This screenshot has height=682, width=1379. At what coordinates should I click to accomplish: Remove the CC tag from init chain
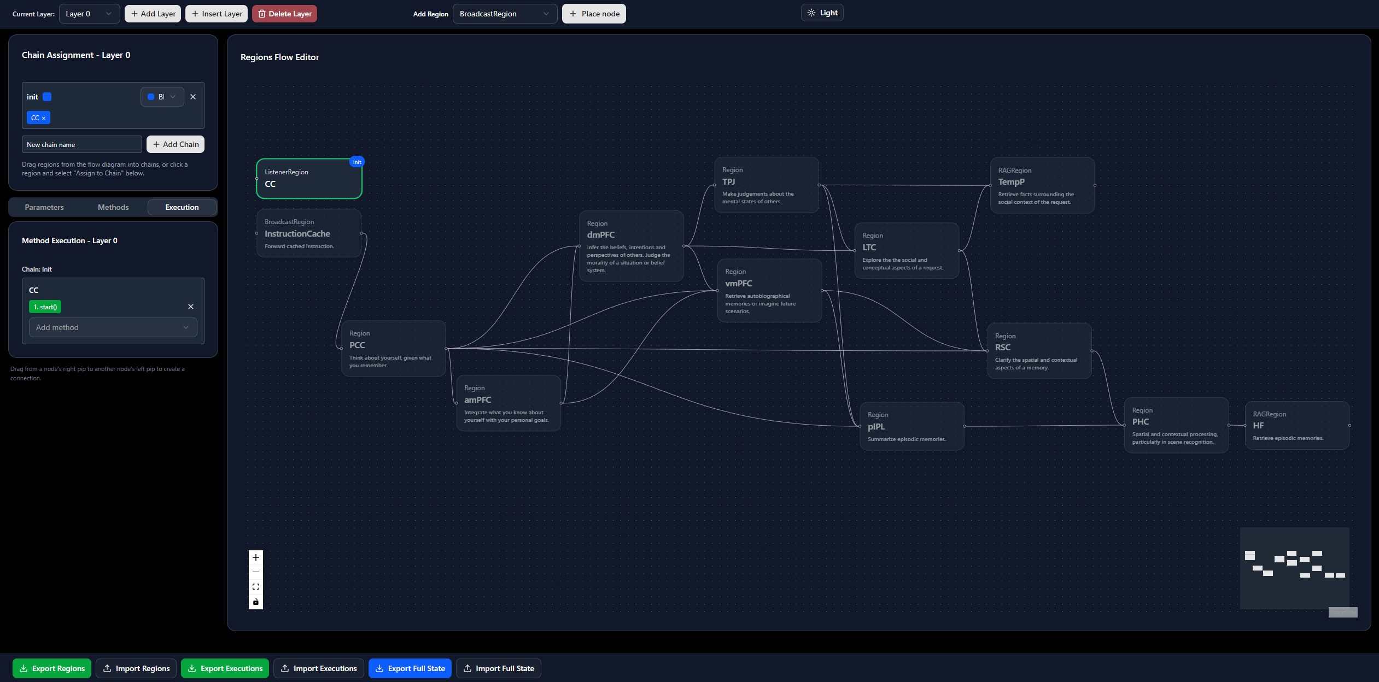click(x=44, y=118)
